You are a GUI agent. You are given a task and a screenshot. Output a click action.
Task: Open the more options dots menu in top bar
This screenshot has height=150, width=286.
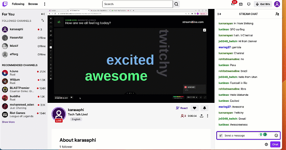45,4
